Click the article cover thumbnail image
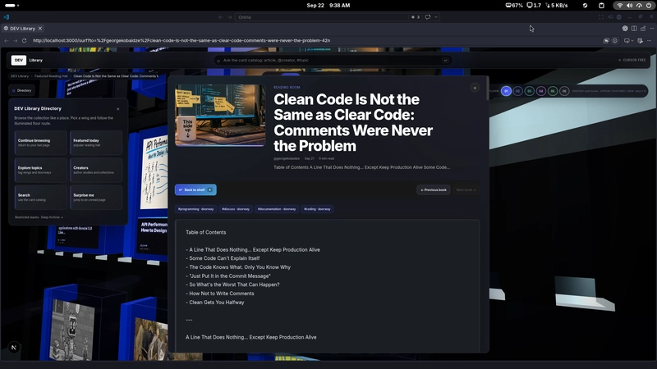Viewport: 657px width, 369px height. (x=220, y=116)
